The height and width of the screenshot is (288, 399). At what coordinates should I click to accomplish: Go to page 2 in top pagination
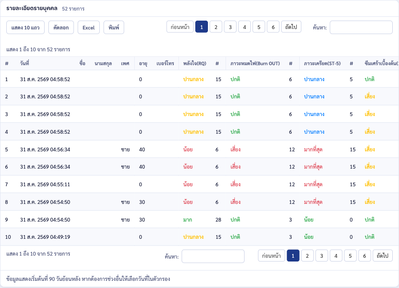click(x=216, y=27)
